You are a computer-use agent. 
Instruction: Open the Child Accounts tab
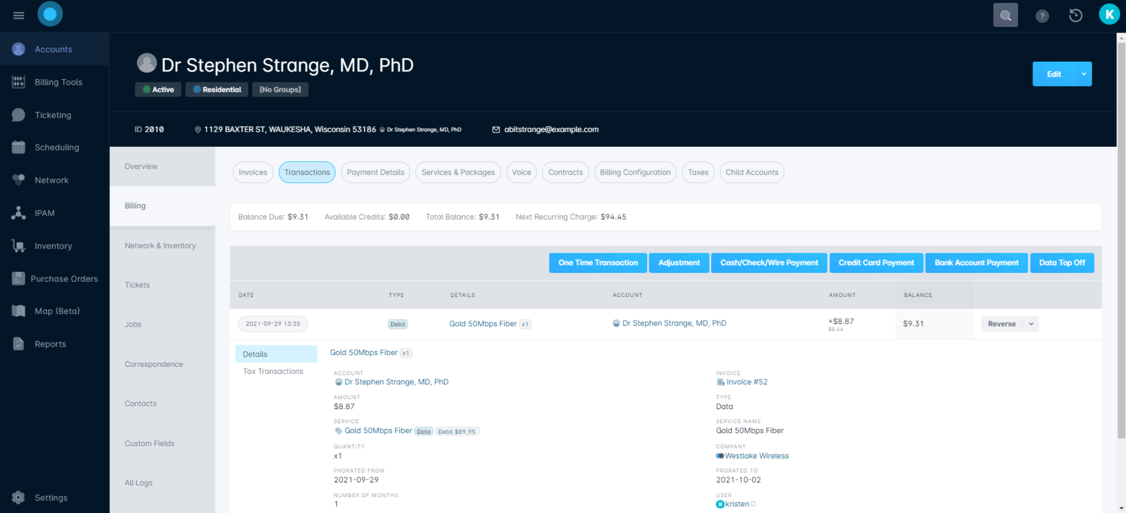click(x=752, y=172)
